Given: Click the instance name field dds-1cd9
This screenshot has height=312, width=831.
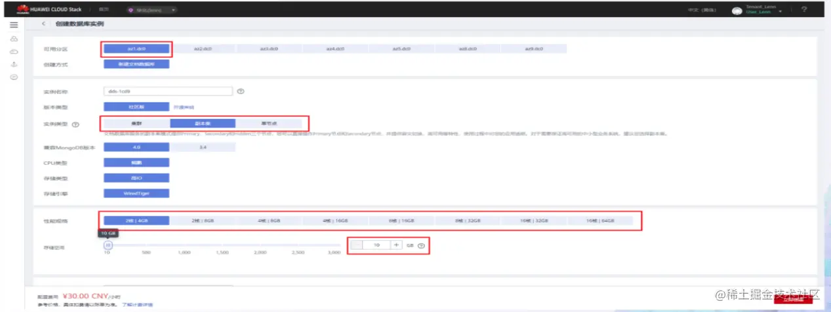Looking at the screenshot, I should (169, 92).
